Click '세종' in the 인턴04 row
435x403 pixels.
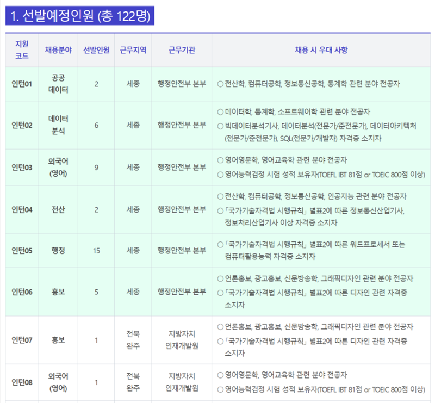(133, 209)
